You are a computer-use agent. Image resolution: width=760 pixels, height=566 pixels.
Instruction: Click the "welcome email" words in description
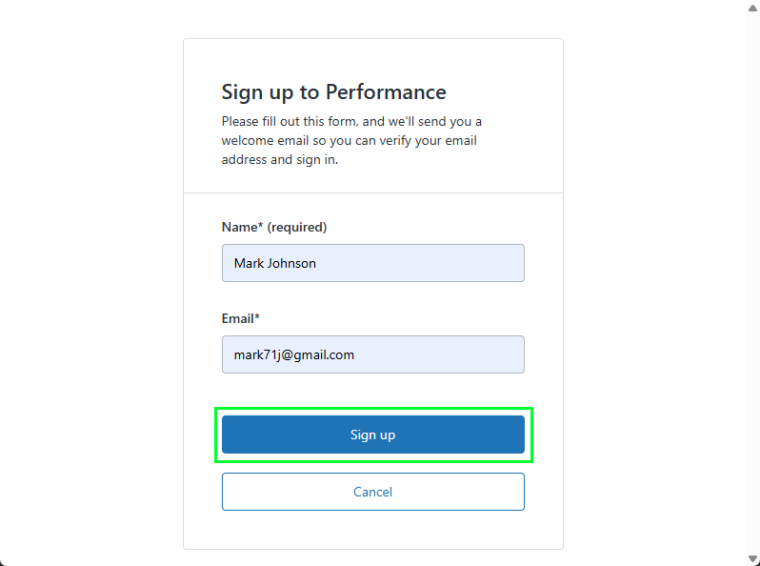265,141
